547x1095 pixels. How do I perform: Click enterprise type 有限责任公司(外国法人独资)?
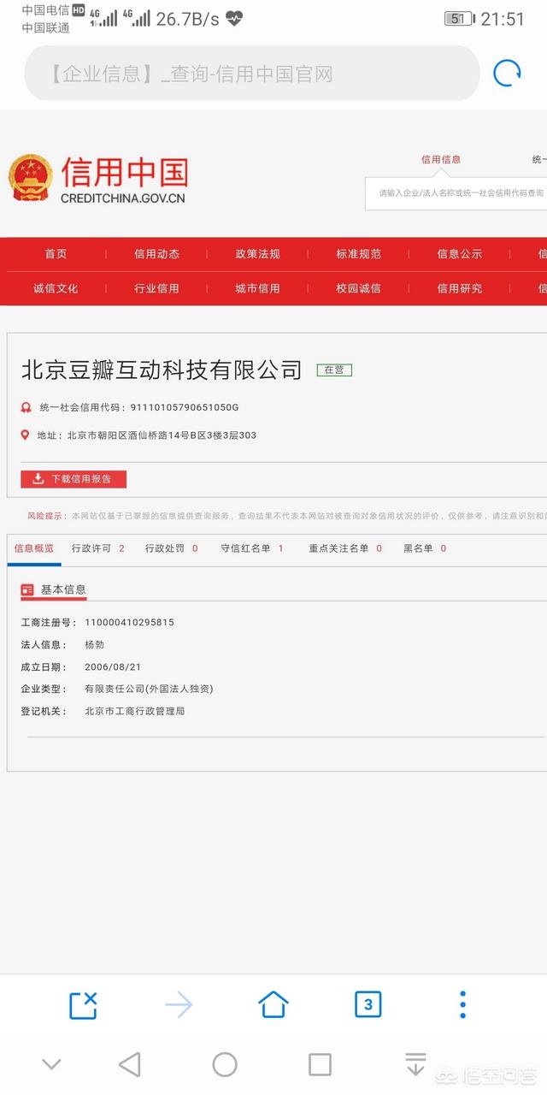tap(149, 690)
